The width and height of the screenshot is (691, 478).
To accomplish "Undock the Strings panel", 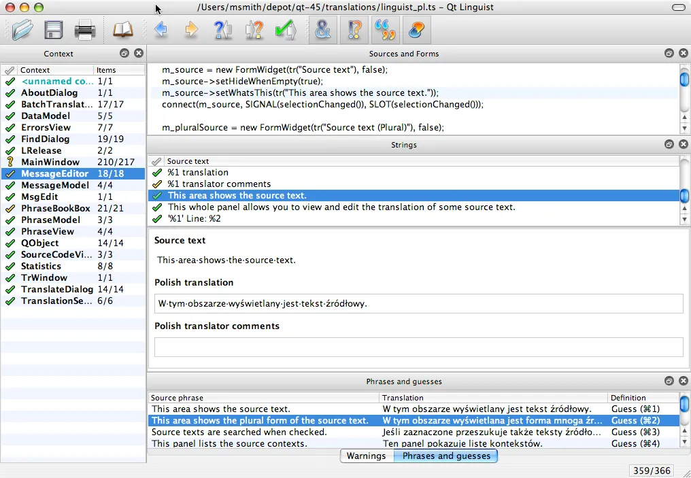I will click(x=669, y=144).
